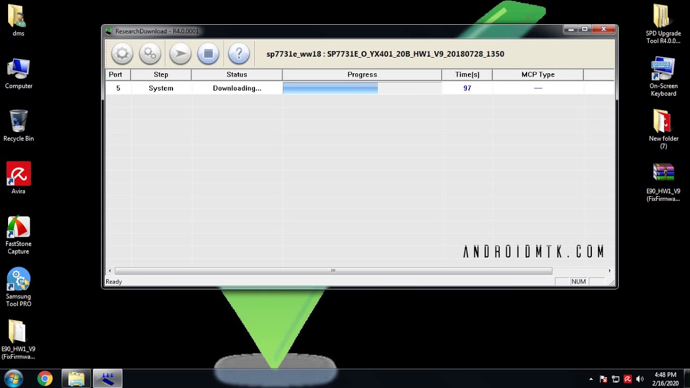Click the Time(s) column header

click(x=467, y=74)
